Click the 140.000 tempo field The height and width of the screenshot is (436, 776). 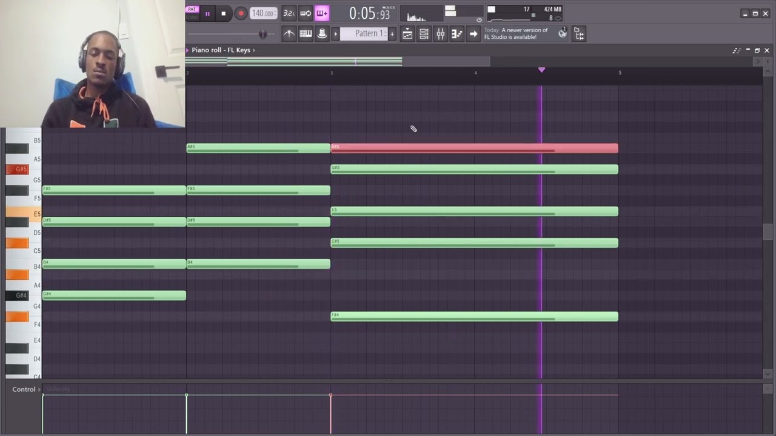pos(264,13)
